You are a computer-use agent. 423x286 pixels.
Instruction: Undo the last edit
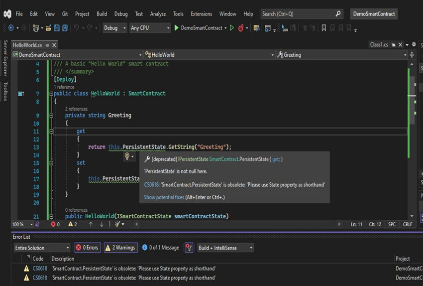click(x=76, y=28)
